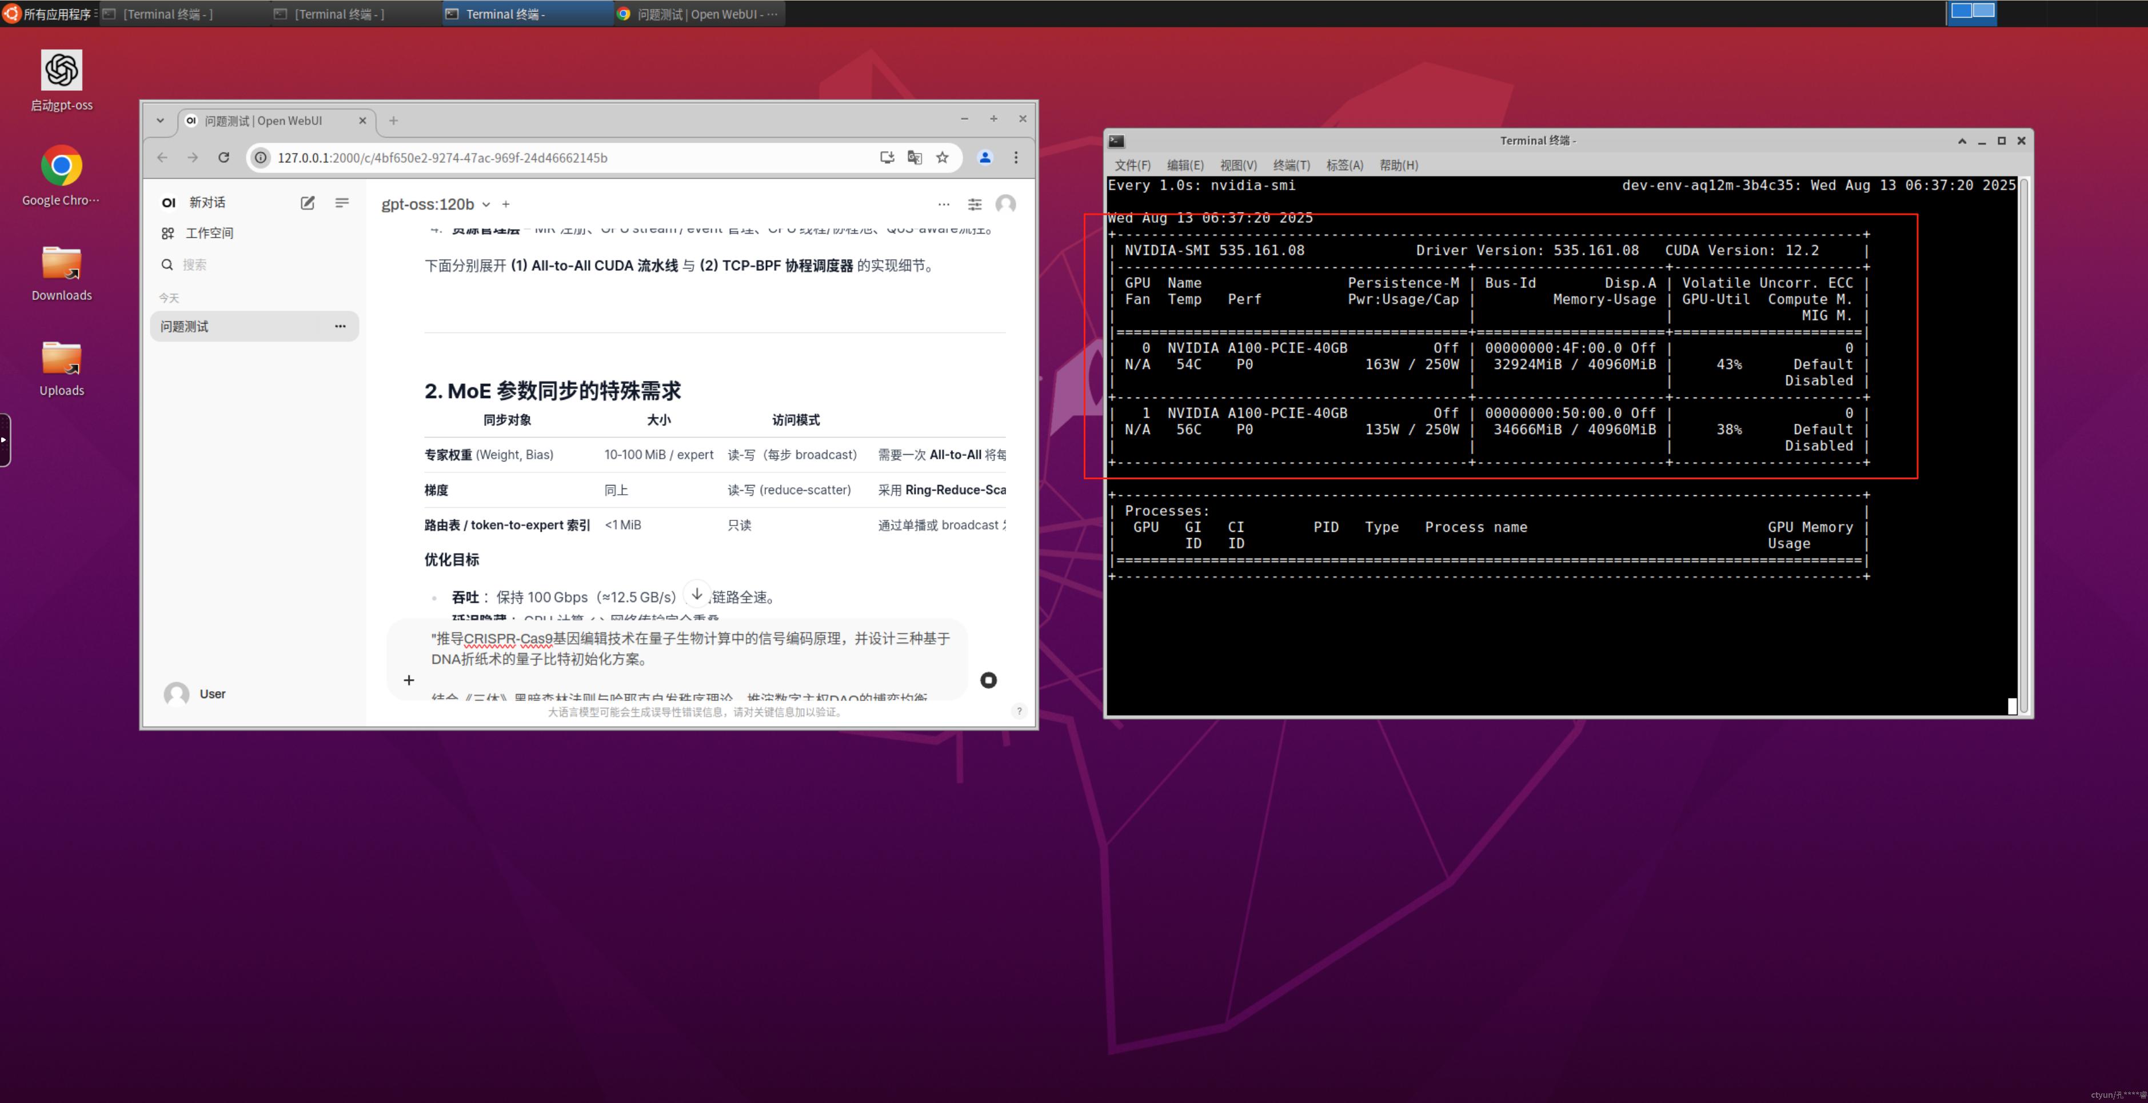Open the 编辑(E) menu in Terminal

1185,165
